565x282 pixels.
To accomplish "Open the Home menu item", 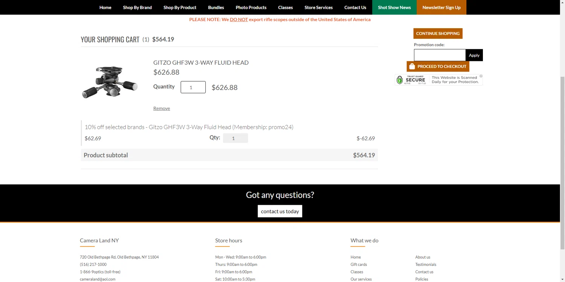I will (x=105, y=7).
